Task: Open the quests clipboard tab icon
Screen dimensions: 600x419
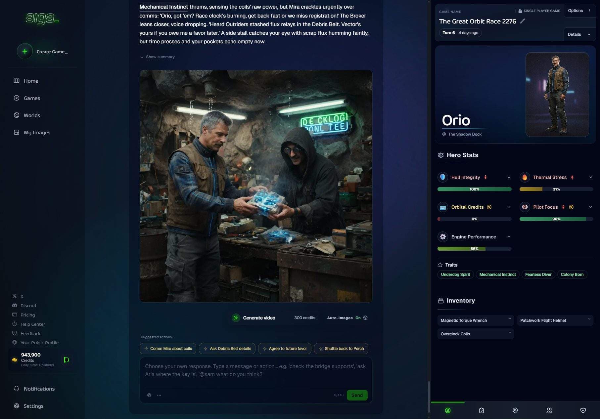Action: pyautogui.click(x=481, y=410)
